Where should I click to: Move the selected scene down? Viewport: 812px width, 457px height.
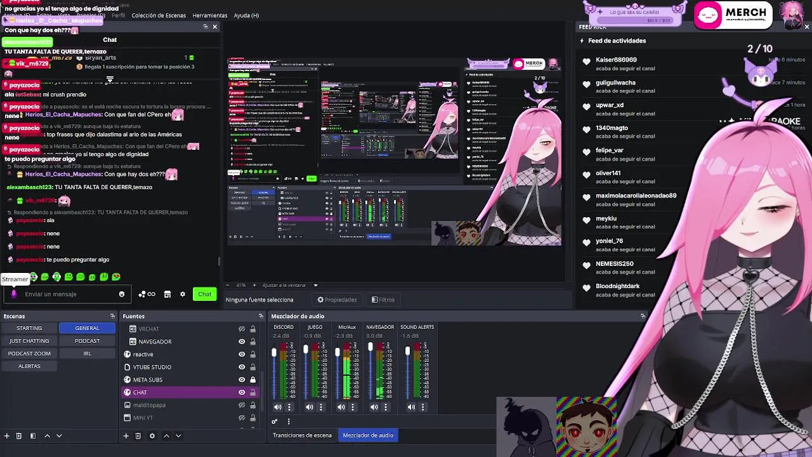click(59, 436)
